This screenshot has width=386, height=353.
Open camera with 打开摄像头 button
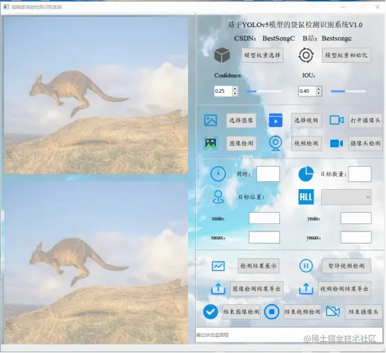point(365,120)
